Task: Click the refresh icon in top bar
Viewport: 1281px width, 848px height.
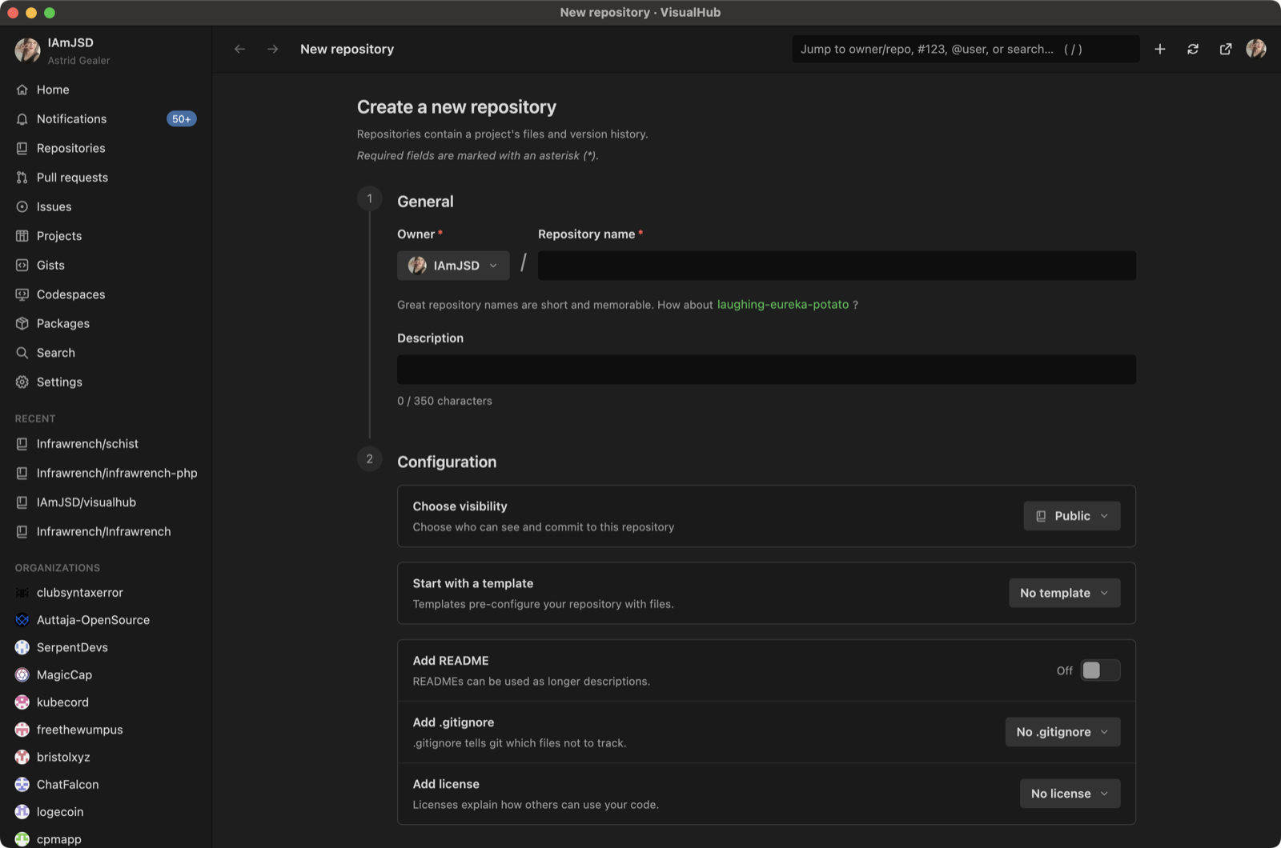Action: [1193, 49]
